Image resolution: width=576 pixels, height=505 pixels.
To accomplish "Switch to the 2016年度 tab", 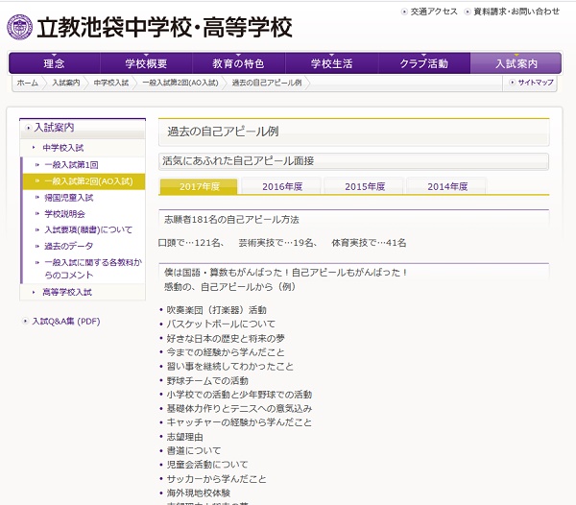I will 282,186.
